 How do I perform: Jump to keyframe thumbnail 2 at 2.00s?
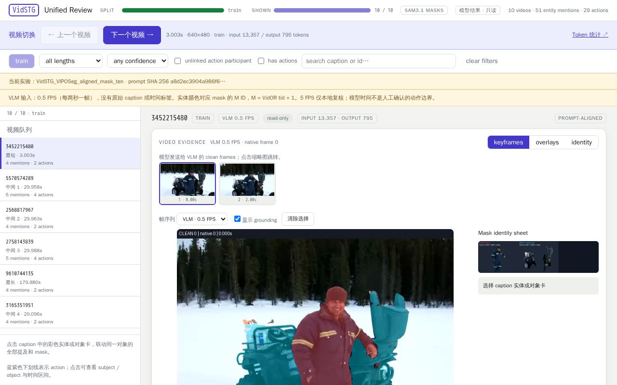point(247,183)
